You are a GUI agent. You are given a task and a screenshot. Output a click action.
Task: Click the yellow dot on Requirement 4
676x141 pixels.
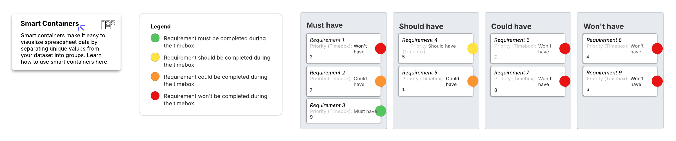pos(473,49)
